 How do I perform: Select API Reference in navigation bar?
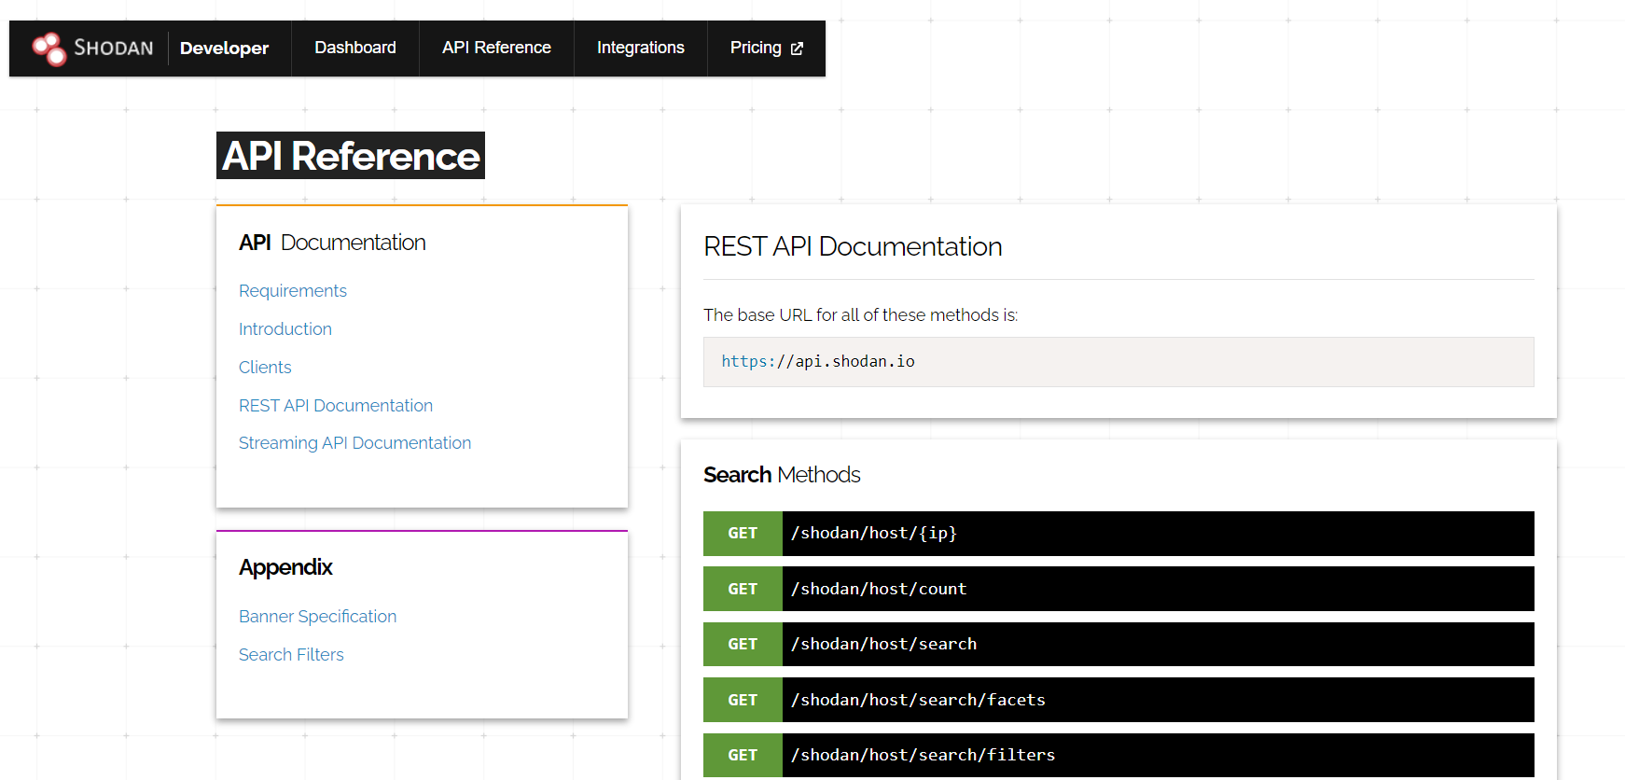click(496, 48)
